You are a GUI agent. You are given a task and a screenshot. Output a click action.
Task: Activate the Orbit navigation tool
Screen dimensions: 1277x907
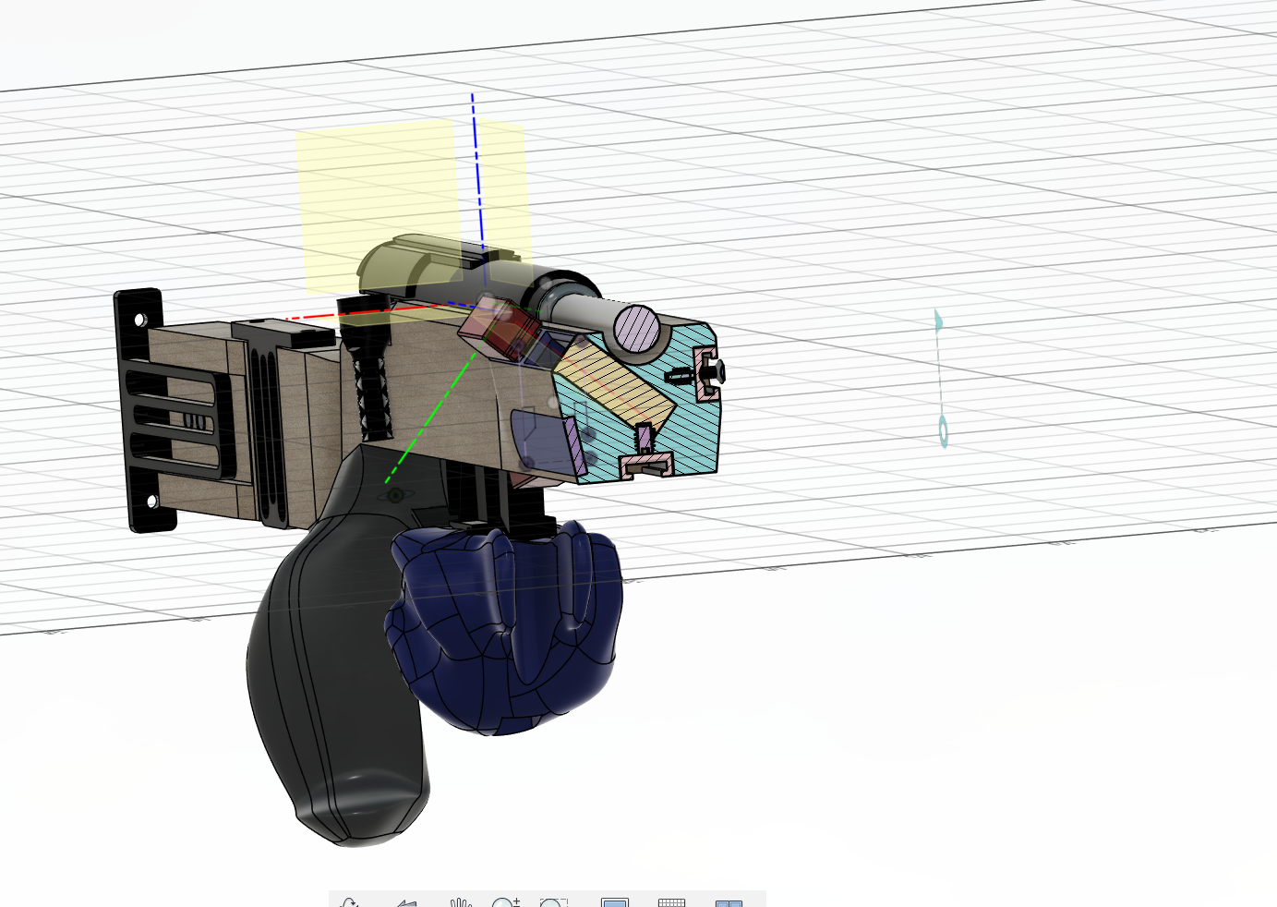click(x=349, y=901)
